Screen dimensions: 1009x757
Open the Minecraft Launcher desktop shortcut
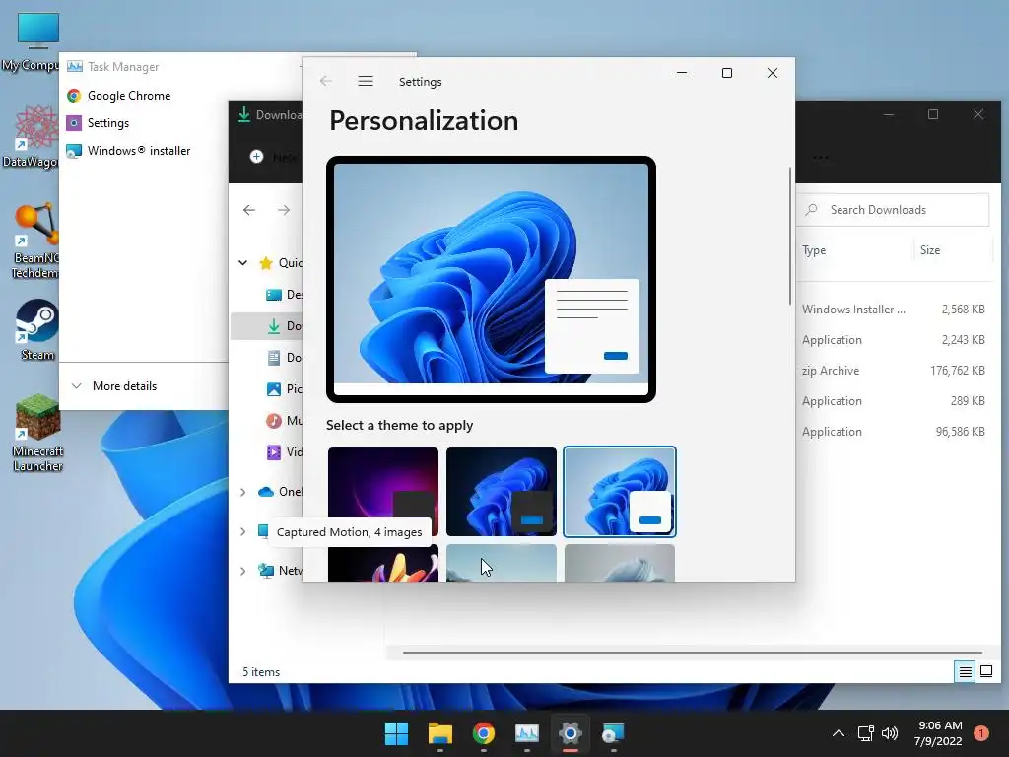tap(37, 434)
